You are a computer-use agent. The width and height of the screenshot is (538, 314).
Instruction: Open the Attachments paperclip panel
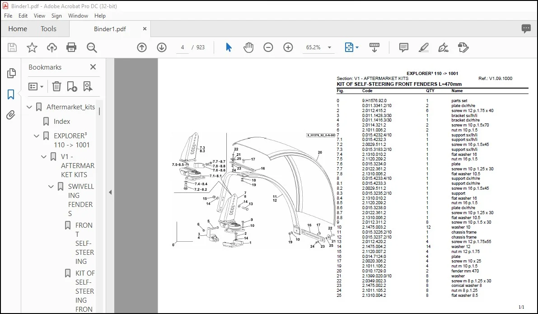click(11, 115)
